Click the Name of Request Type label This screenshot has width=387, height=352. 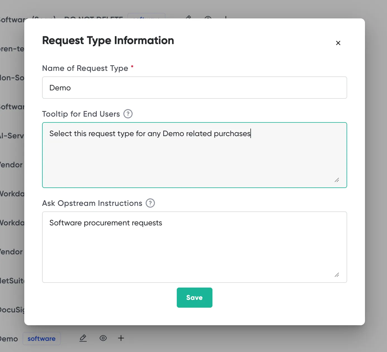(85, 68)
